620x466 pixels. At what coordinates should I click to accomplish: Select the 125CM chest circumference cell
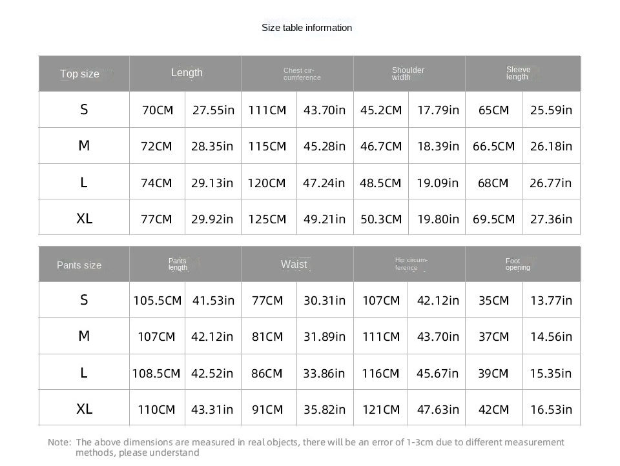point(267,219)
